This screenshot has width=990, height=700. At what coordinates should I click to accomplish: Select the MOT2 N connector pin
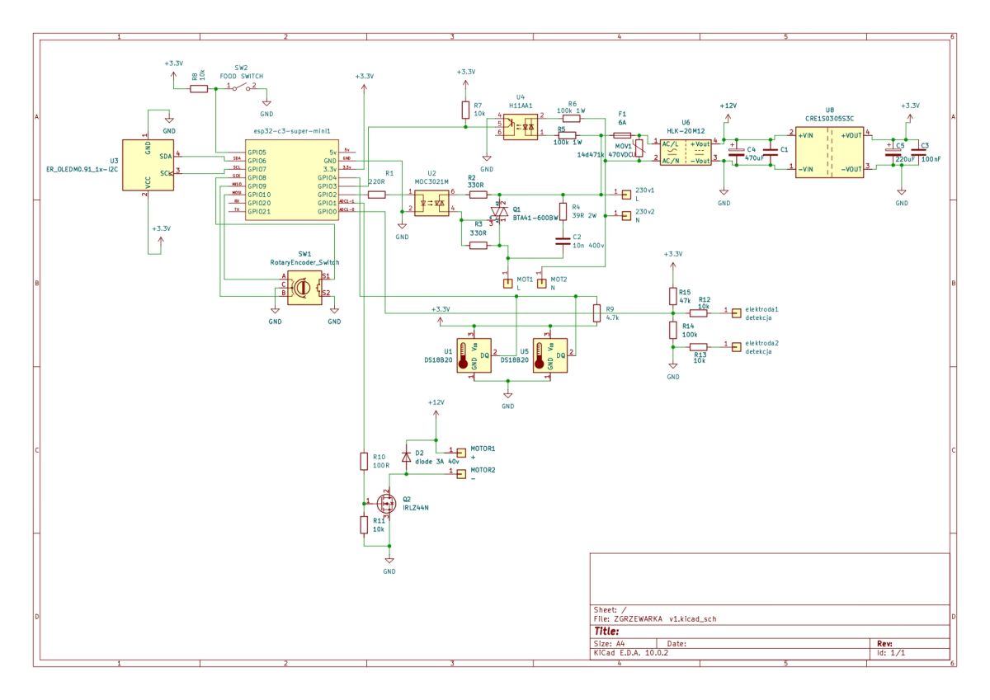542,284
